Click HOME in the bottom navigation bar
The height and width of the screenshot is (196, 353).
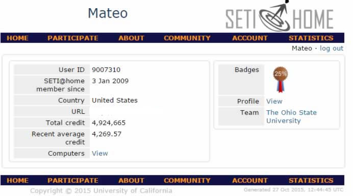(x=17, y=181)
